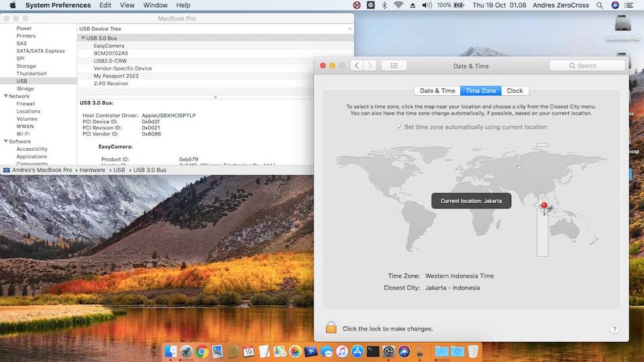Click Andres's MacBook Pro in path bar
Screen dimensions: 644x362
[x=42, y=170]
